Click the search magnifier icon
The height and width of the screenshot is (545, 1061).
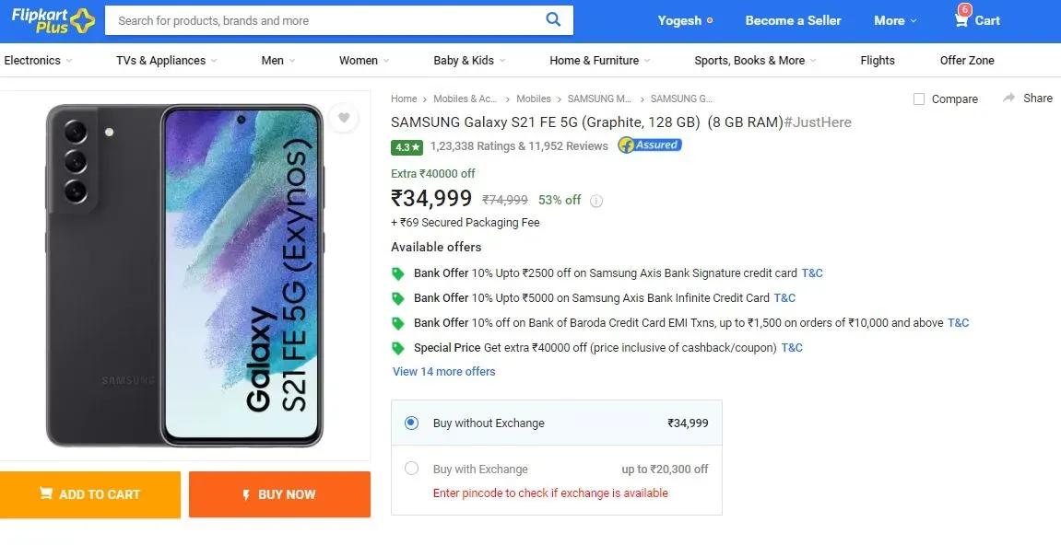(553, 19)
